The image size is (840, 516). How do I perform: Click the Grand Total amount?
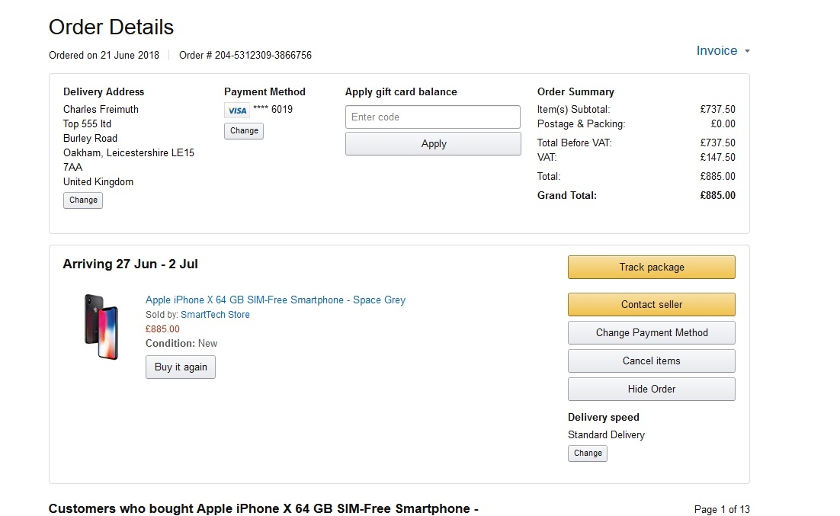(717, 196)
